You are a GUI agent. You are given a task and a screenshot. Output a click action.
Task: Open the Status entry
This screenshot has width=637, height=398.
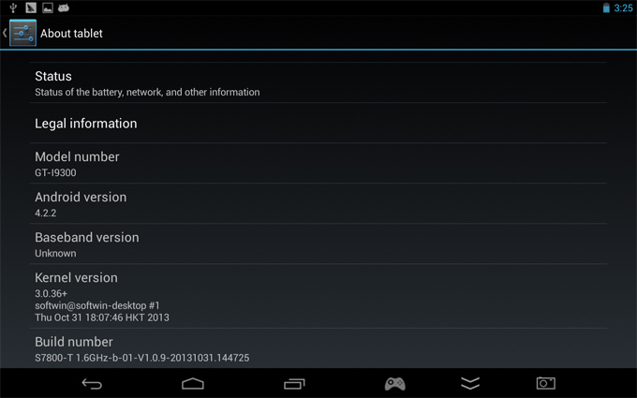point(318,82)
